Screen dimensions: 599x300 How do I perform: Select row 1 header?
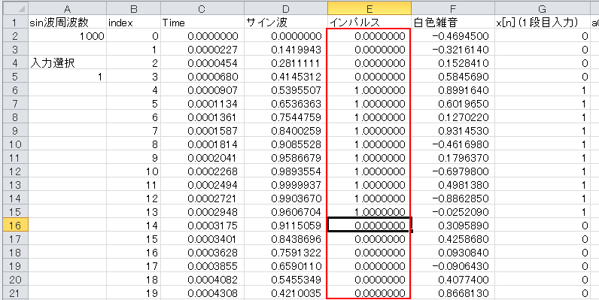(x=14, y=22)
